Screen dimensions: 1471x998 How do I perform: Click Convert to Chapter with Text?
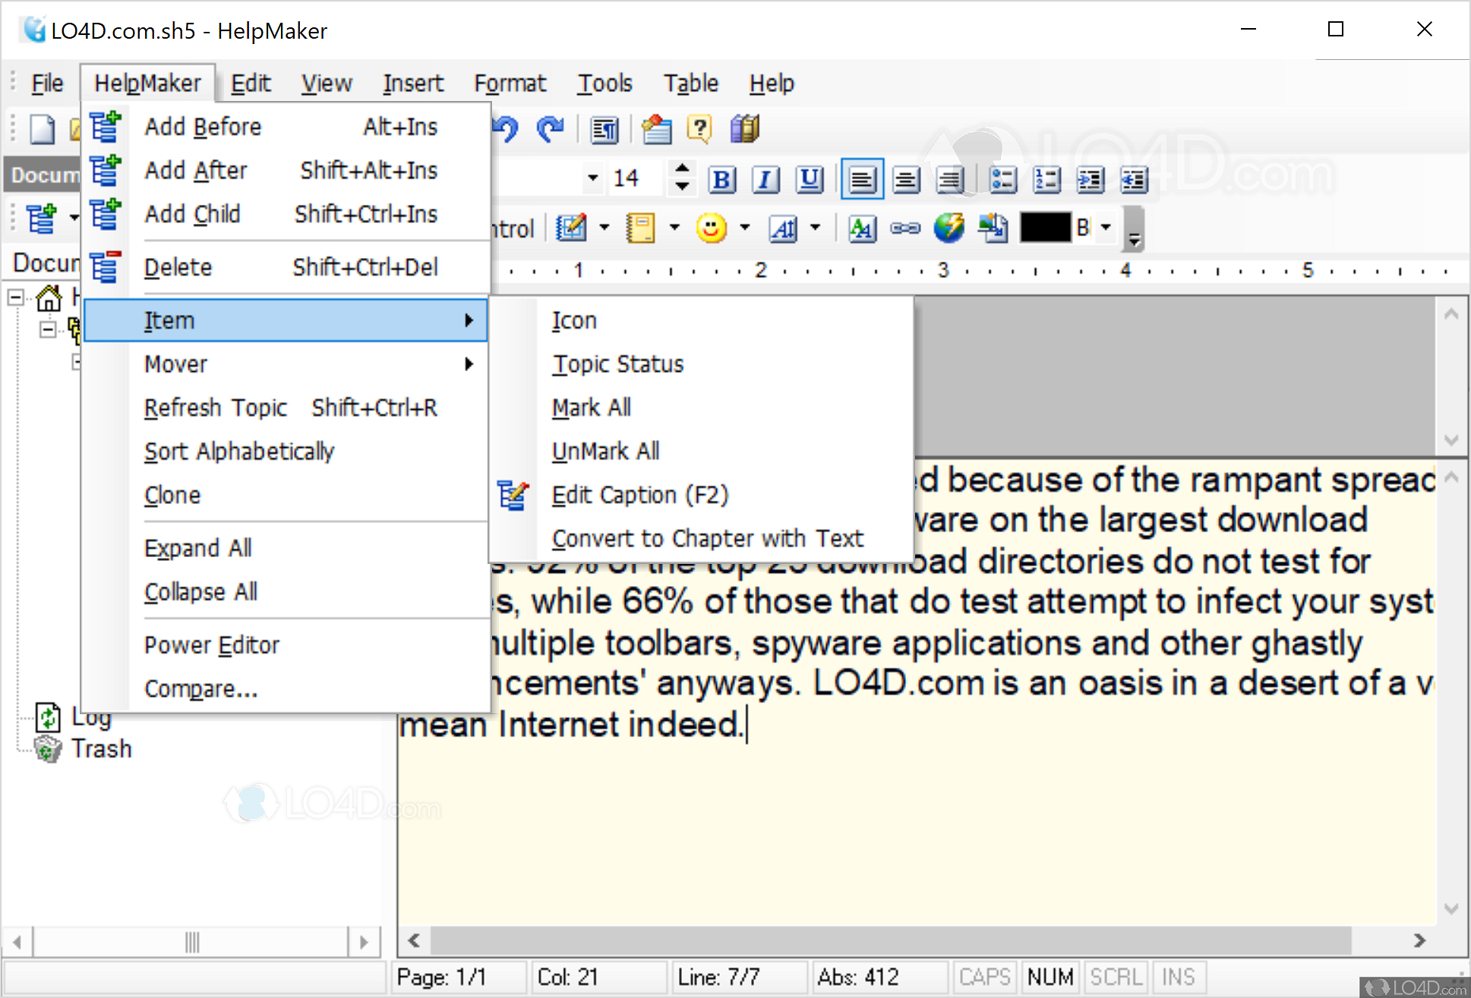(x=707, y=539)
